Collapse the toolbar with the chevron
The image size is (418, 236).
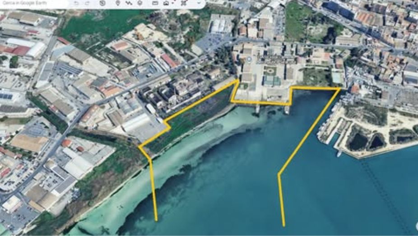[x=199, y=3]
